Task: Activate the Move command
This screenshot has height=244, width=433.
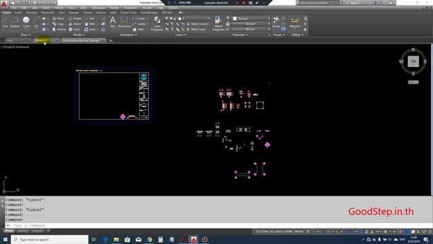Action: 58,18
